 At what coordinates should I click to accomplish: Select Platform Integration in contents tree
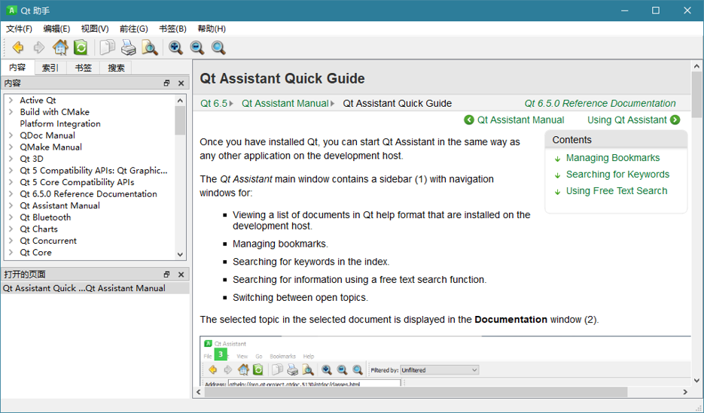click(x=60, y=123)
